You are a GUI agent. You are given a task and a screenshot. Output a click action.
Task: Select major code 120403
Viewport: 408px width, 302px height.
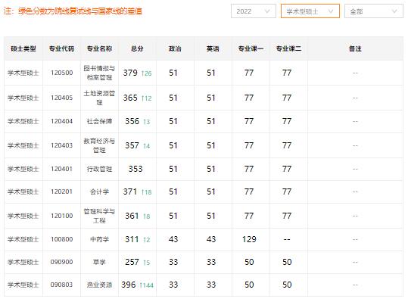pos(61,145)
